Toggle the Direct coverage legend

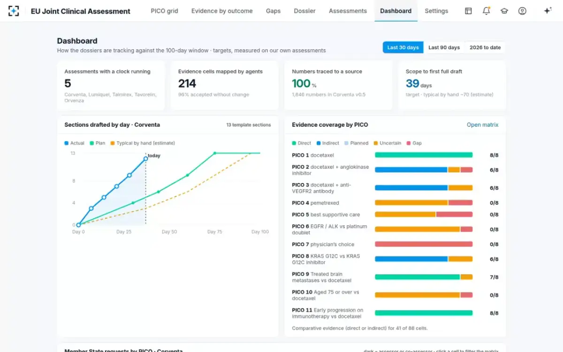pyautogui.click(x=302, y=143)
